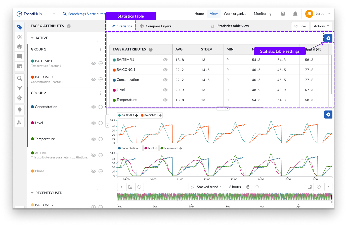This screenshot has height=226, width=347.
Task: Click the context timeline overview bar
Action: (224, 197)
